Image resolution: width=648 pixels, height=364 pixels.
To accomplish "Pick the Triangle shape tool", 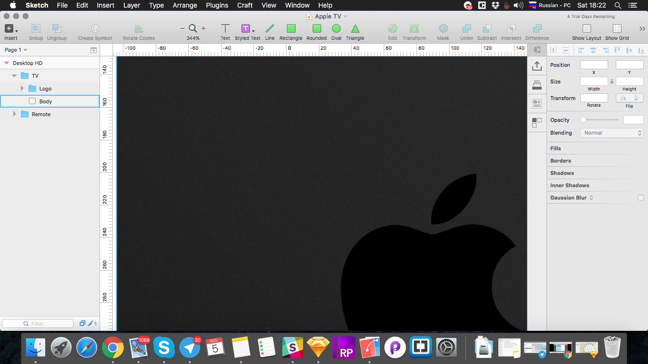I will [x=355, y=29].
